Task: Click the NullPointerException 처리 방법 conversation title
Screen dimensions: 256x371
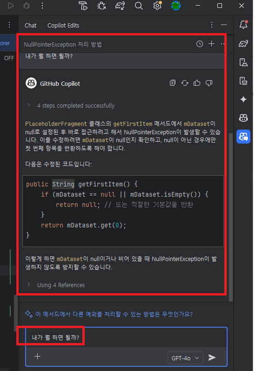Action: click(x=63, y=44)
